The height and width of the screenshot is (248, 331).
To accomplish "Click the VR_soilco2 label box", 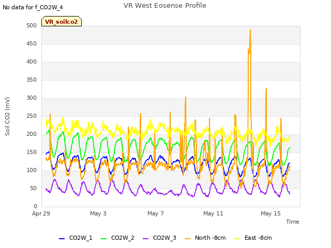I will [62, 21].
